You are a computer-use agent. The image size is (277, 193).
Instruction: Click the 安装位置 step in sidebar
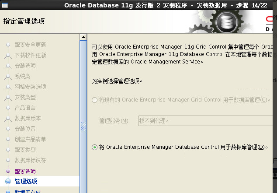coord(25,129)
